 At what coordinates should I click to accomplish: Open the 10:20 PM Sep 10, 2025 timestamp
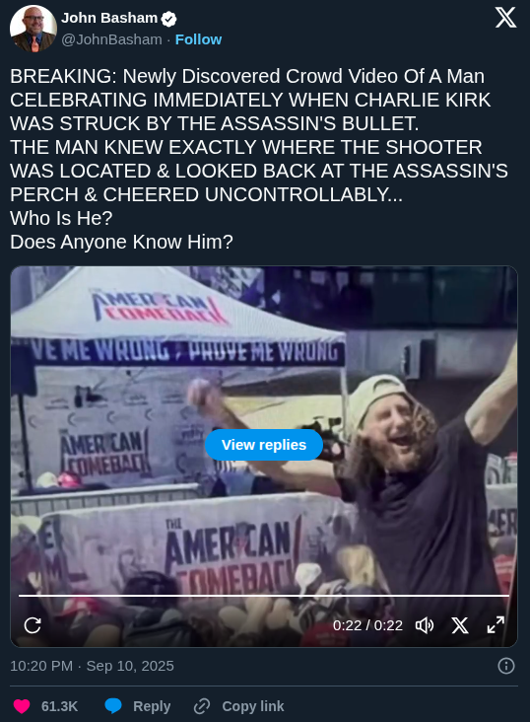92,666
